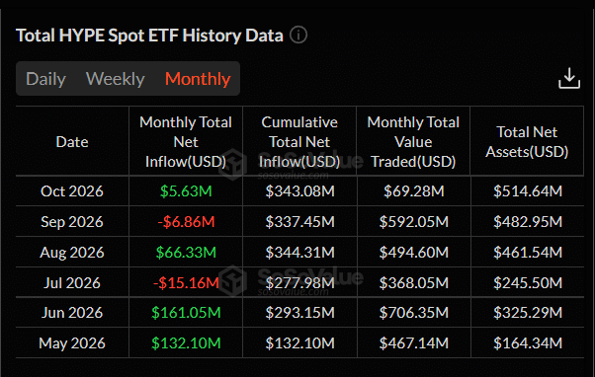The width and height of the screenshot is (595, 377).
Task: Click the $706.35M value traded cell
Action: 413,313
